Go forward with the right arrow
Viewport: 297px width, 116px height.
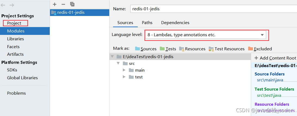pyautogui.click(x=12, y=5)
